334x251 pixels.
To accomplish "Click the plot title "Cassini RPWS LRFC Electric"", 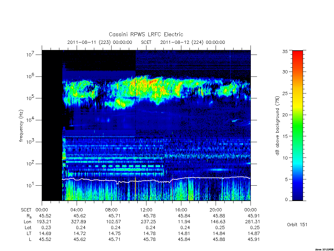I will click(x=146, y=34).
